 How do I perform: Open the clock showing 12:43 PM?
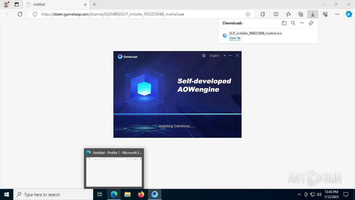click(331, 194)
